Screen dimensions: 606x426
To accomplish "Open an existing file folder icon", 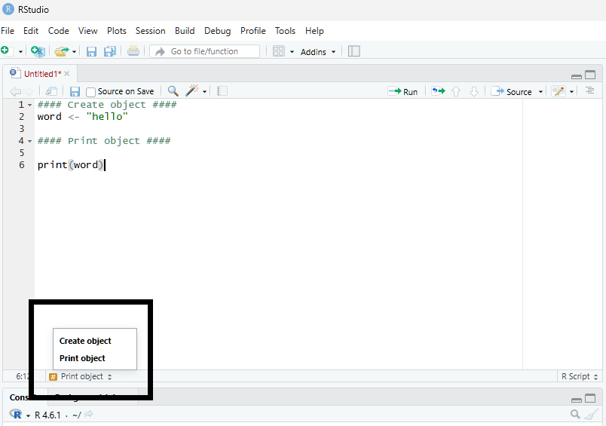I will (x=61, y=51).
